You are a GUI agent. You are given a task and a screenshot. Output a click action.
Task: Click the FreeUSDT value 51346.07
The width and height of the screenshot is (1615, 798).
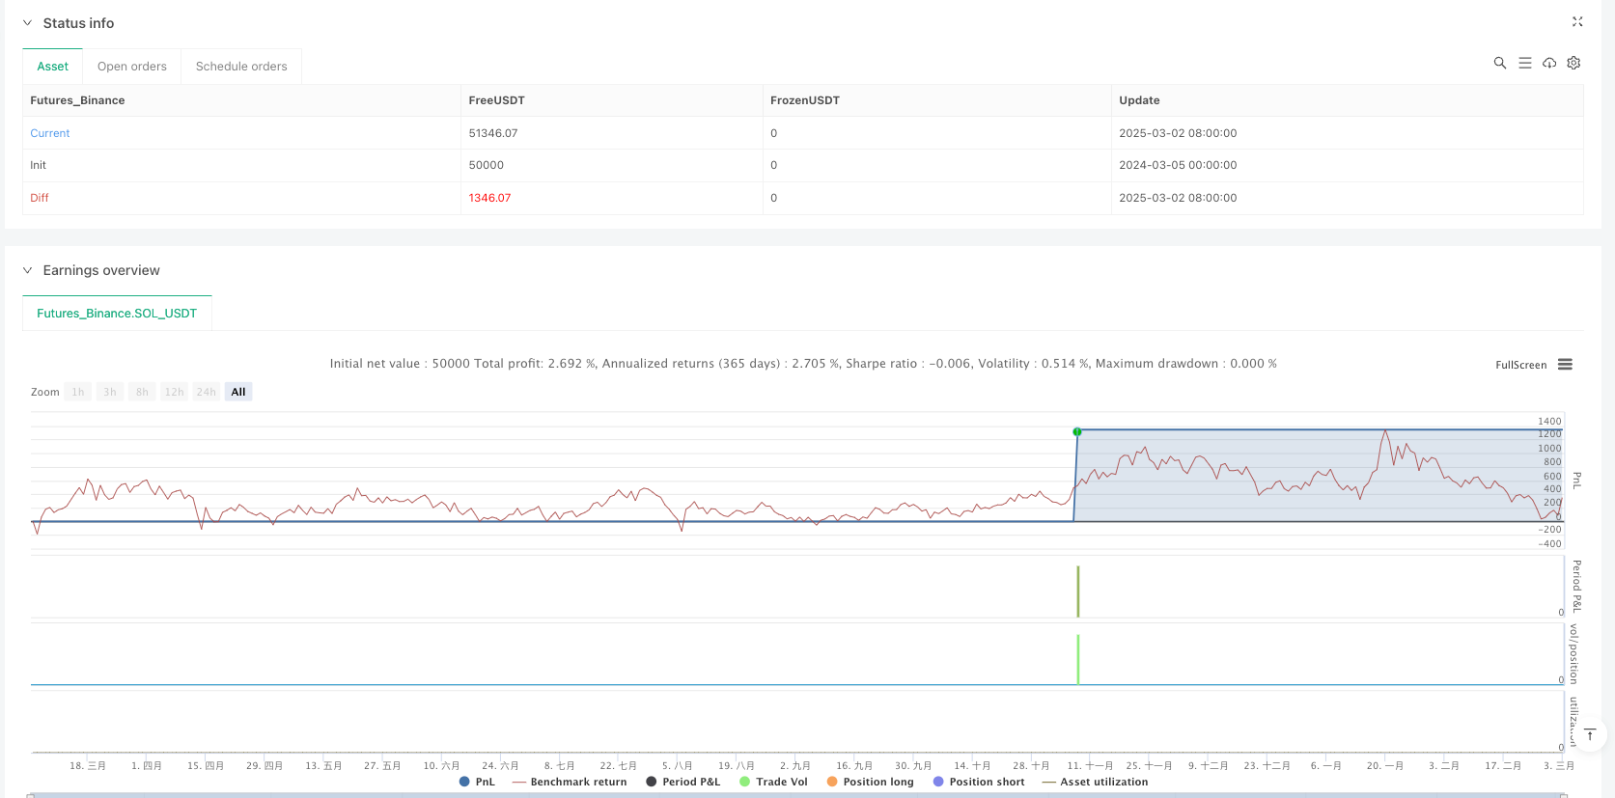pyautogui.click(x=493, y=133)
